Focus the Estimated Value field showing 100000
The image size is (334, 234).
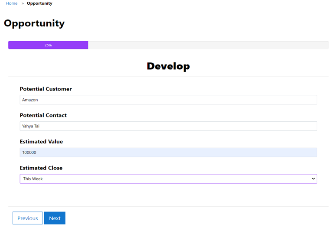168,153
